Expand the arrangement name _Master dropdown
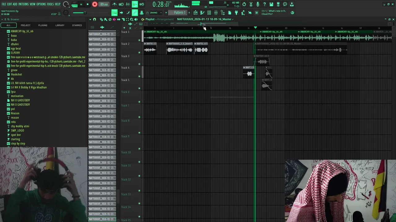The height and width of the screenshot is (222, 396). (233, 19)
